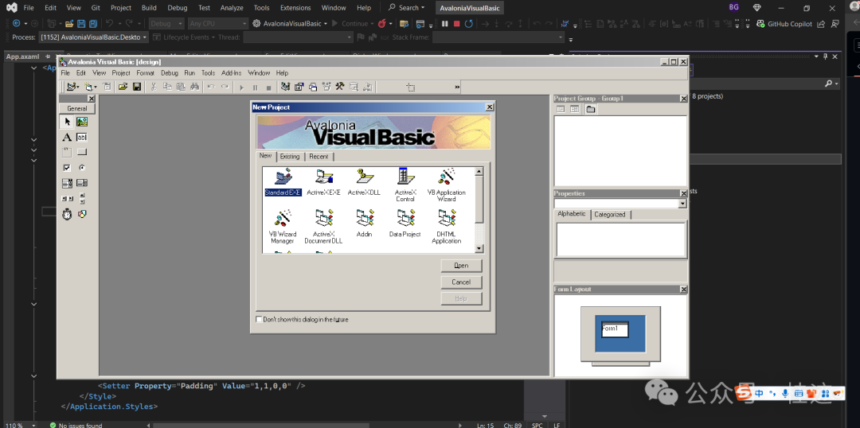Open the Properties Window toolbar icon
This screenshot has height=428, width=860.
299,87
